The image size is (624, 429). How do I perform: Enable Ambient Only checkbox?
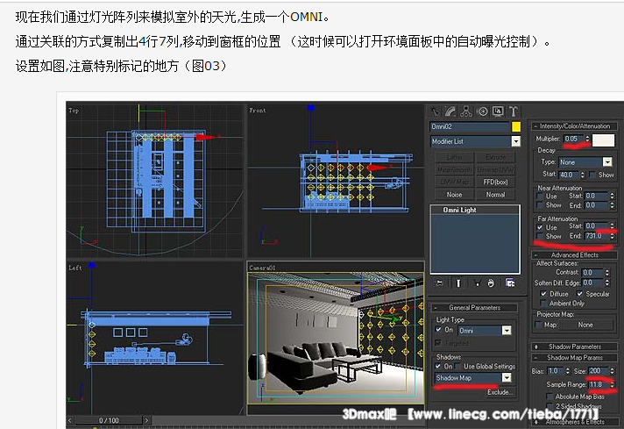(x=543, y=304)
